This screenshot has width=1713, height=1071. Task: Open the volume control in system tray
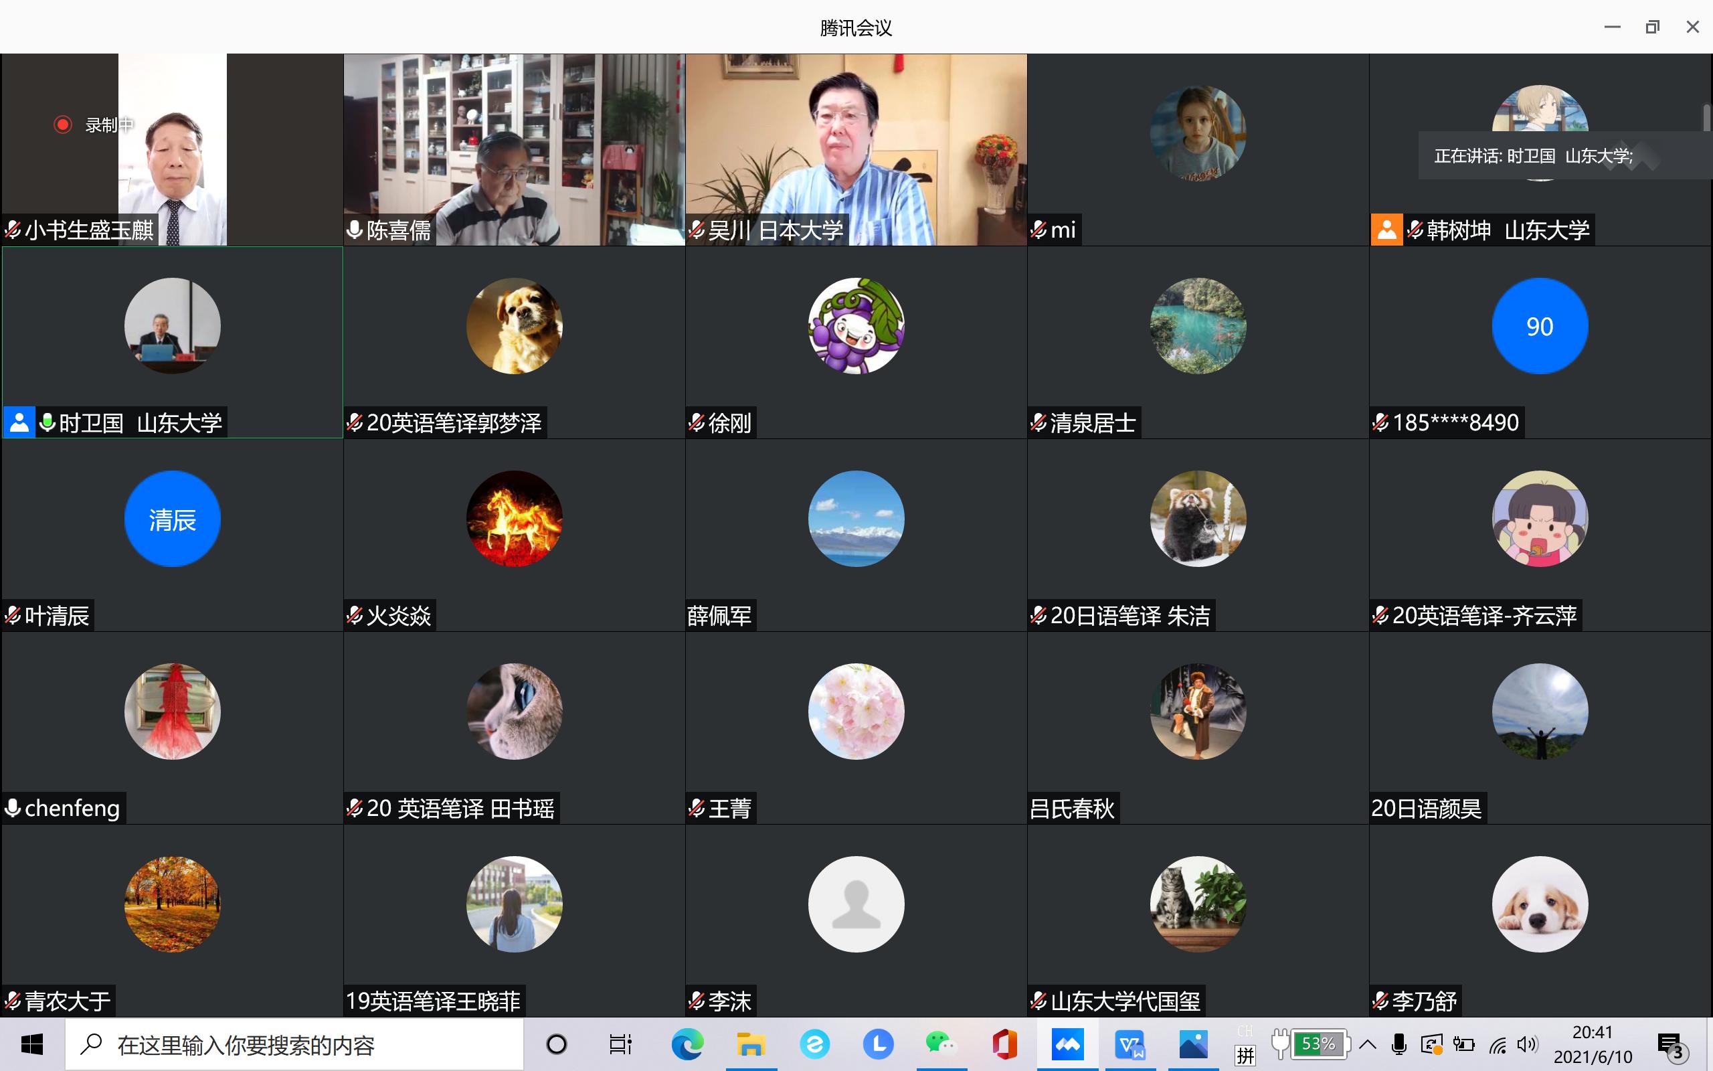click(x=1528, y=1045)
